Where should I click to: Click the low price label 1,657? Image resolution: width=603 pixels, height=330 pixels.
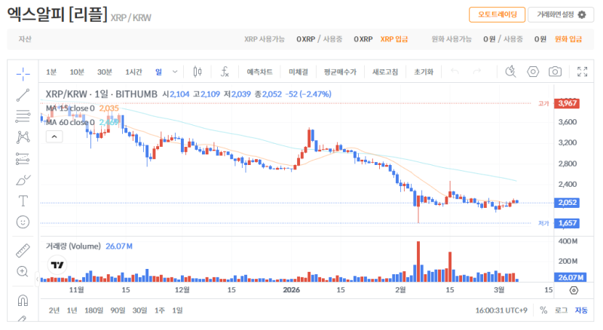pos(567,223)
